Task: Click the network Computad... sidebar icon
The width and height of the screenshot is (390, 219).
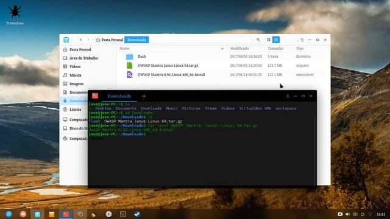Action: (x=65, y=139)
